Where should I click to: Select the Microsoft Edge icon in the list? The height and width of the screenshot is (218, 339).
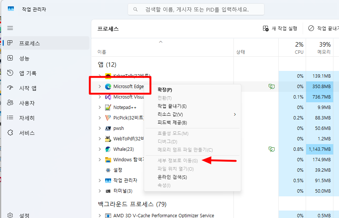click(x=108, y=87)
